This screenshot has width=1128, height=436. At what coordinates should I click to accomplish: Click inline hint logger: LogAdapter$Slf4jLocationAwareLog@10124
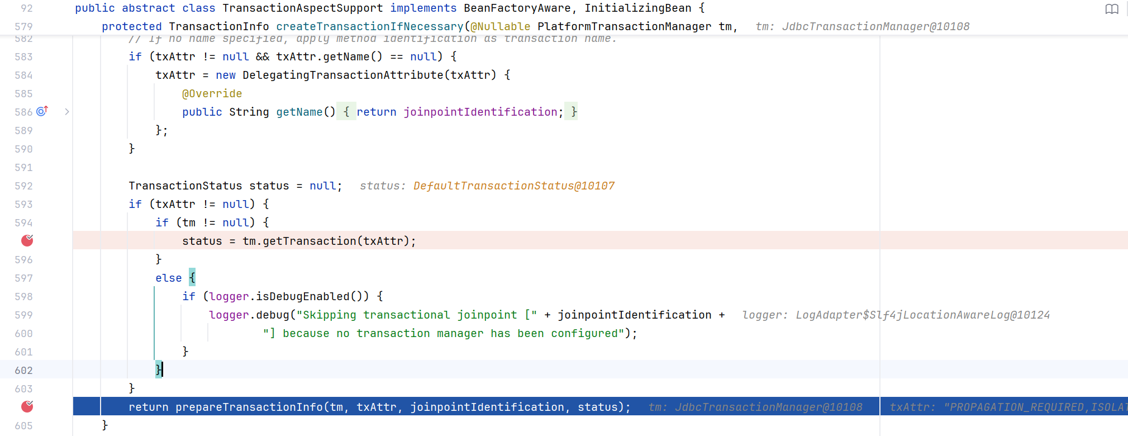[x=896, y=315]
